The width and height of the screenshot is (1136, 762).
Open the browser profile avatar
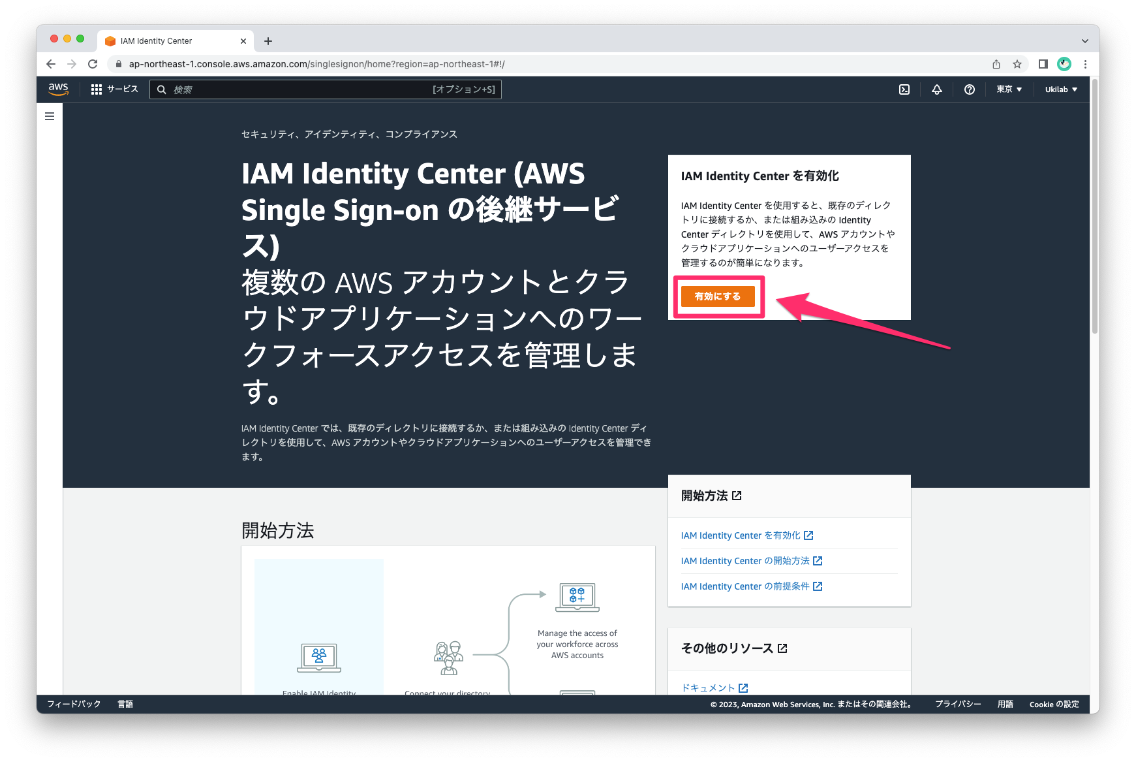tap(1064, 64)
